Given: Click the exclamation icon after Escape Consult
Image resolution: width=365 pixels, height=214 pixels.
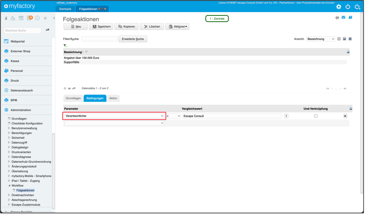Looking at the screenshot, I should click(x=286, y=116).
